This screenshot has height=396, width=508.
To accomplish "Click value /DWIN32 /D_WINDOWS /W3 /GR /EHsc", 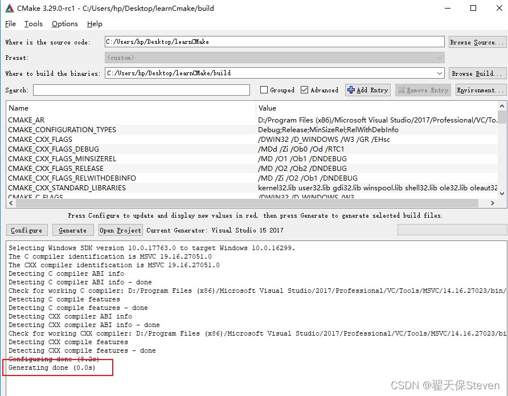I will tap(324, 140).
